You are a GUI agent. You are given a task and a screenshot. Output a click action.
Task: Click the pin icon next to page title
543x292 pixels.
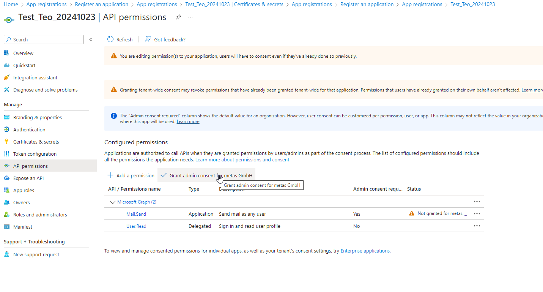[x=178, y=17]
